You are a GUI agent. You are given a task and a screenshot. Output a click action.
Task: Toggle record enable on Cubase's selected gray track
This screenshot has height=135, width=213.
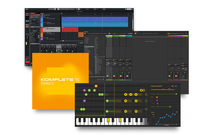47,29
